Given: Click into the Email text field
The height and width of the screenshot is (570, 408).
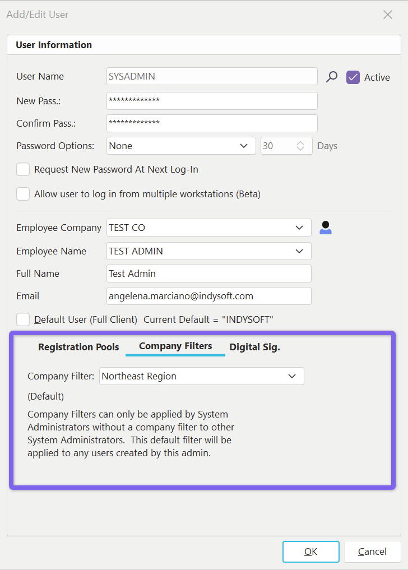Looking at the screenshot, I should (208, 296).
